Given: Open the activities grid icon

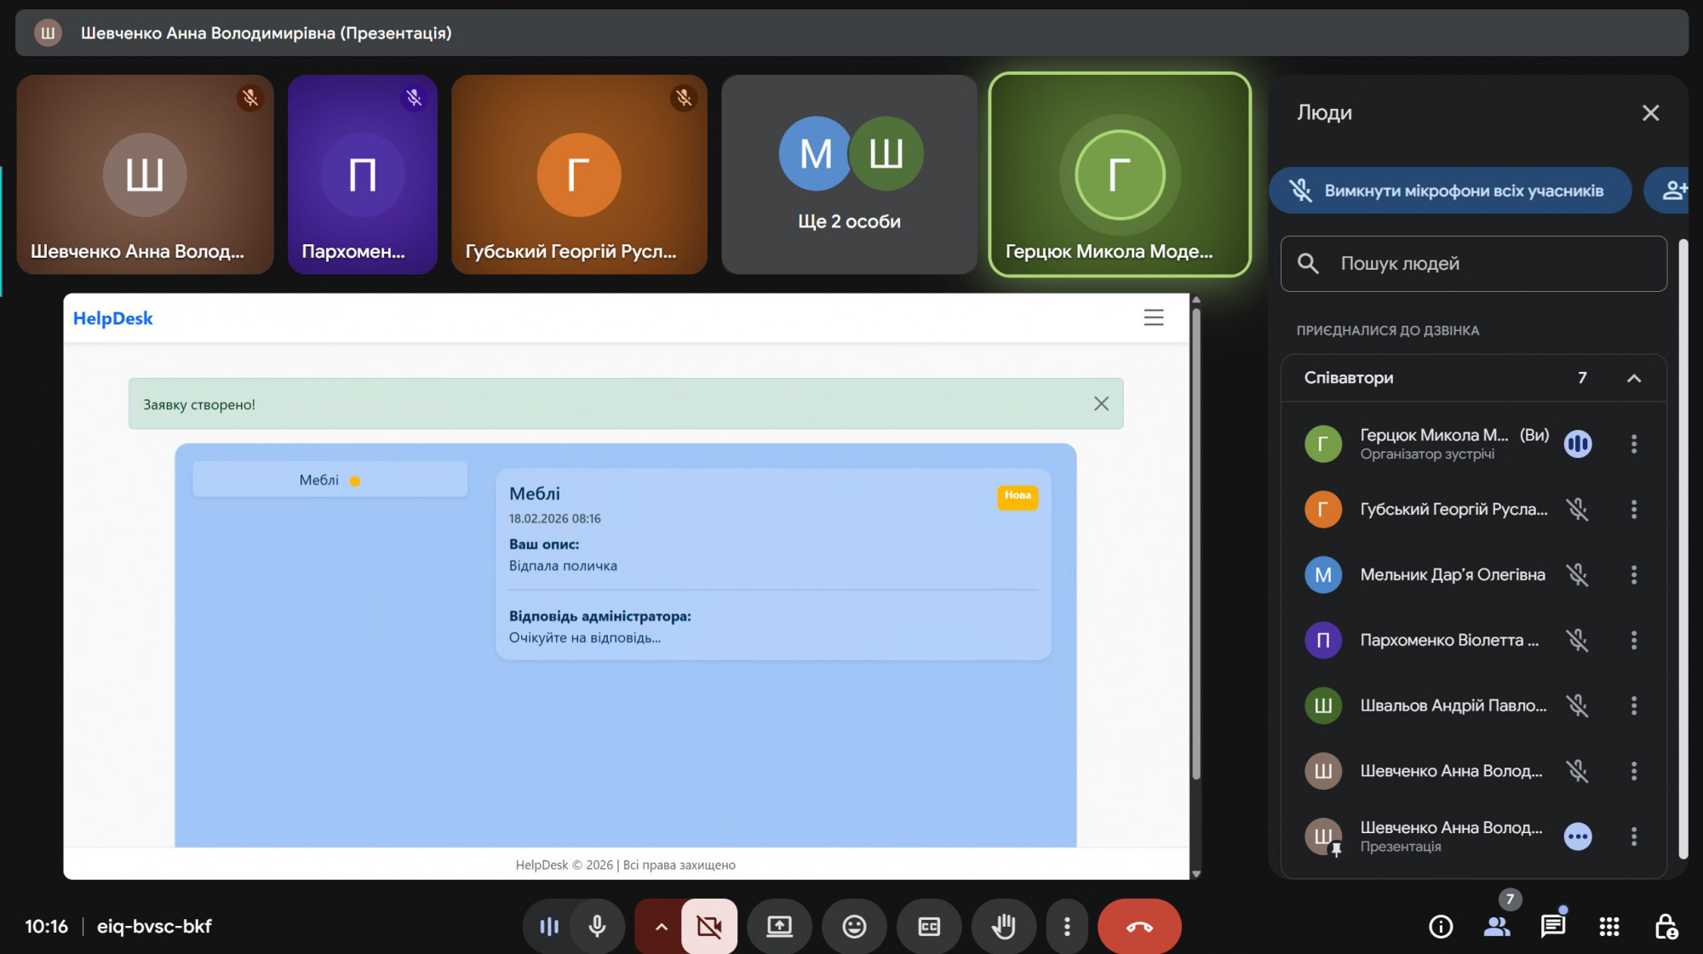Looking at the screenshot, I should coord(1608,926).
